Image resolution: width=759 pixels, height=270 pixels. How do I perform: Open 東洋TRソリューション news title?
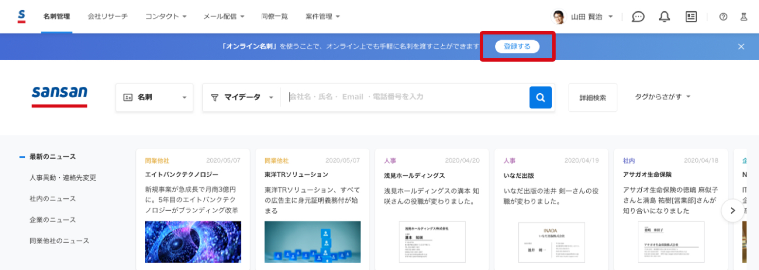click(296, 174)
